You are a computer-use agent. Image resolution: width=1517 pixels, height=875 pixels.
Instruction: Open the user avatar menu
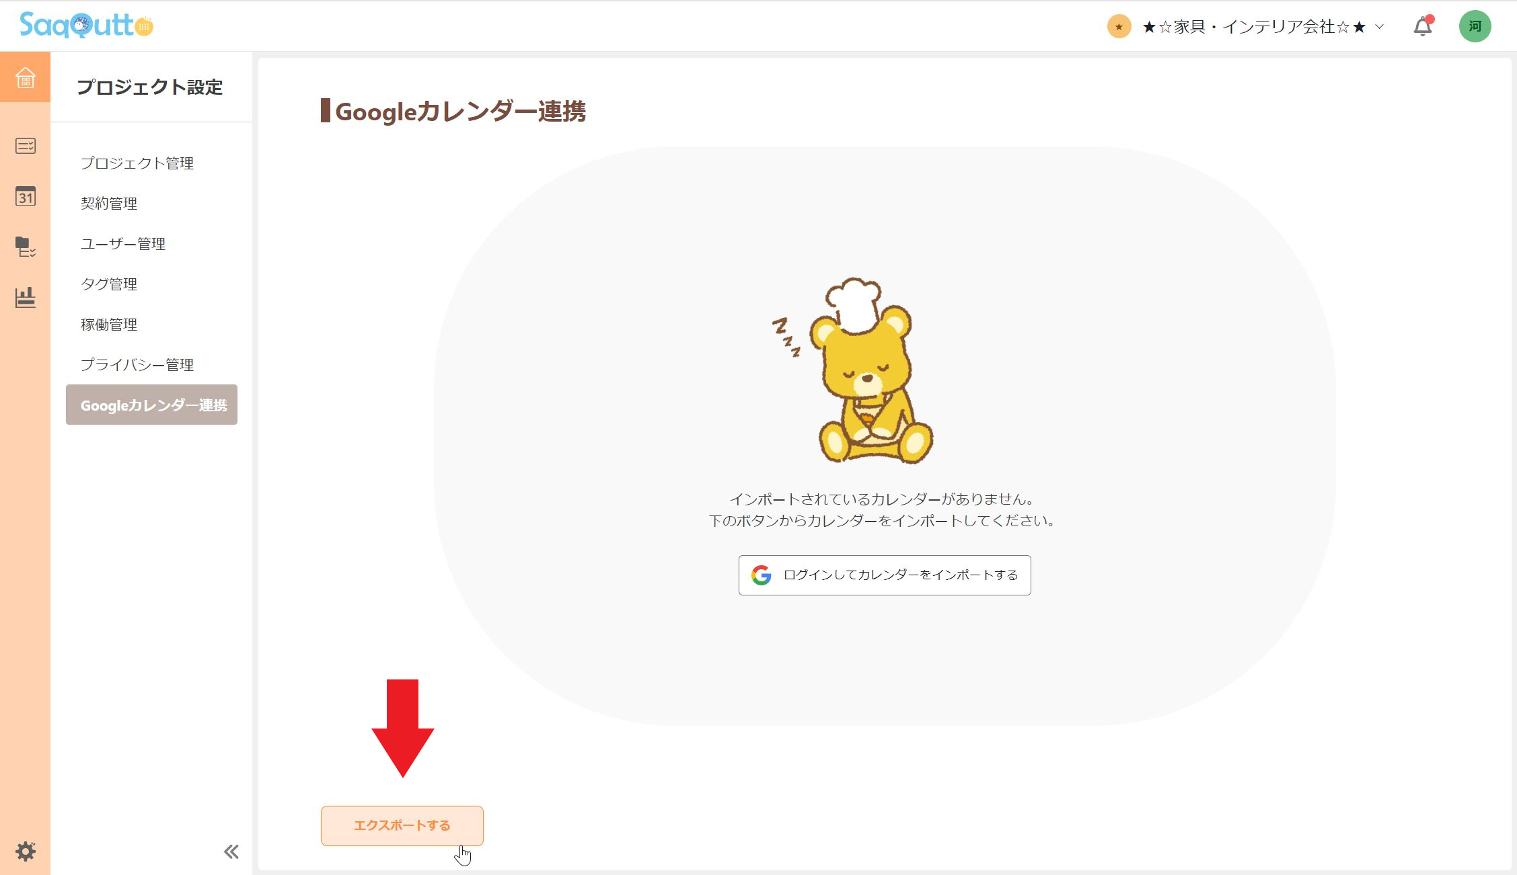click(x=1475, y=26)
